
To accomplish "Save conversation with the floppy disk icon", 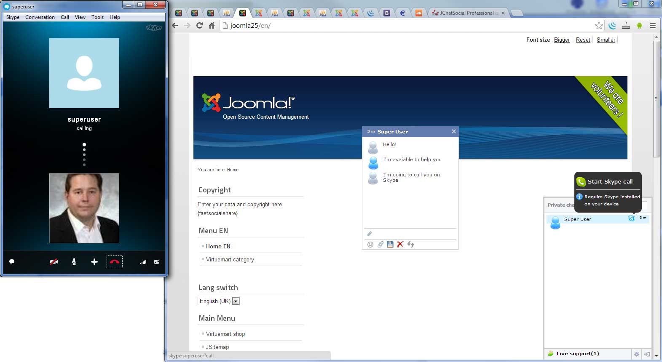I will pos(390,245).
